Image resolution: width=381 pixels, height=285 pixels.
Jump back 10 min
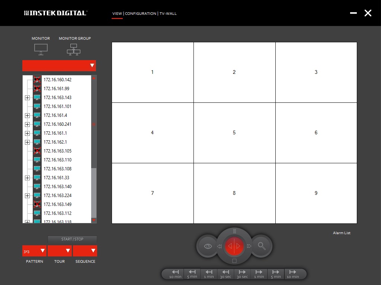click(175, 274)
